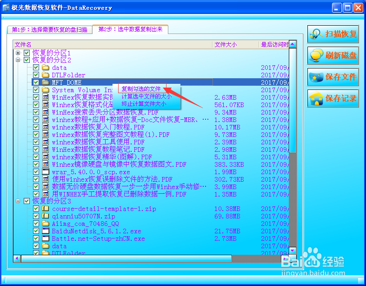
Task: Click the PDF icon for winhex数据恢复工具使用.PDF
Action: [46, 142]
